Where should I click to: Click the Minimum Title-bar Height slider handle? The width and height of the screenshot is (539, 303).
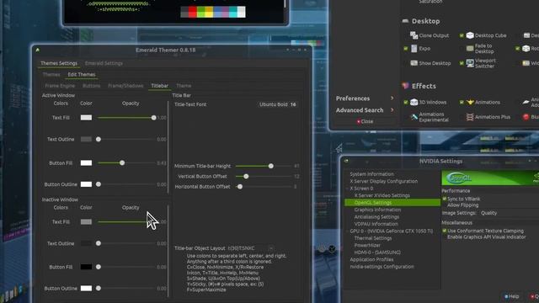click(x=271, y=166)
